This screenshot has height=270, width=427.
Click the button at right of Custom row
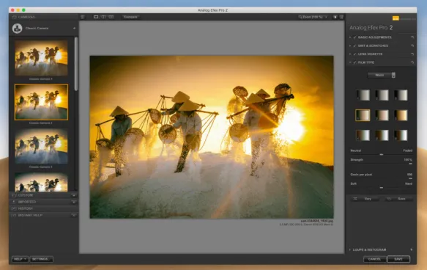74,195
